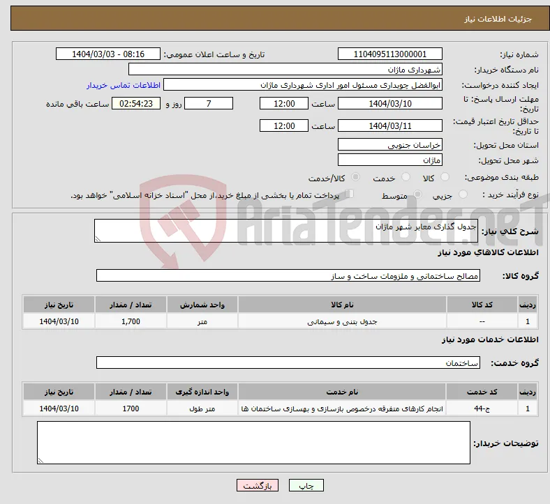Click the service name cell انجام کارهای متفرقه
The height and width of the screenshot is (504, 550).
pos(342,408)
